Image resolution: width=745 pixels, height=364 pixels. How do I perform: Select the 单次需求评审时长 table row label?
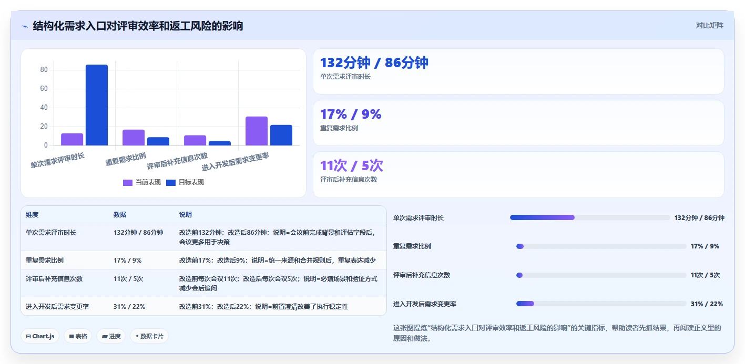[51, 232]
